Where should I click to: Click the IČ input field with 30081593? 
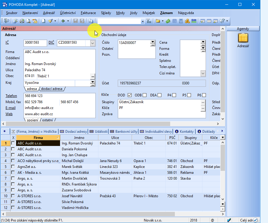(x=35, y=43)
